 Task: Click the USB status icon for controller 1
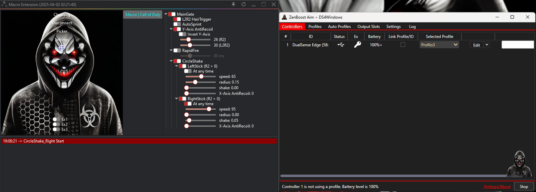tap(341, 45)
